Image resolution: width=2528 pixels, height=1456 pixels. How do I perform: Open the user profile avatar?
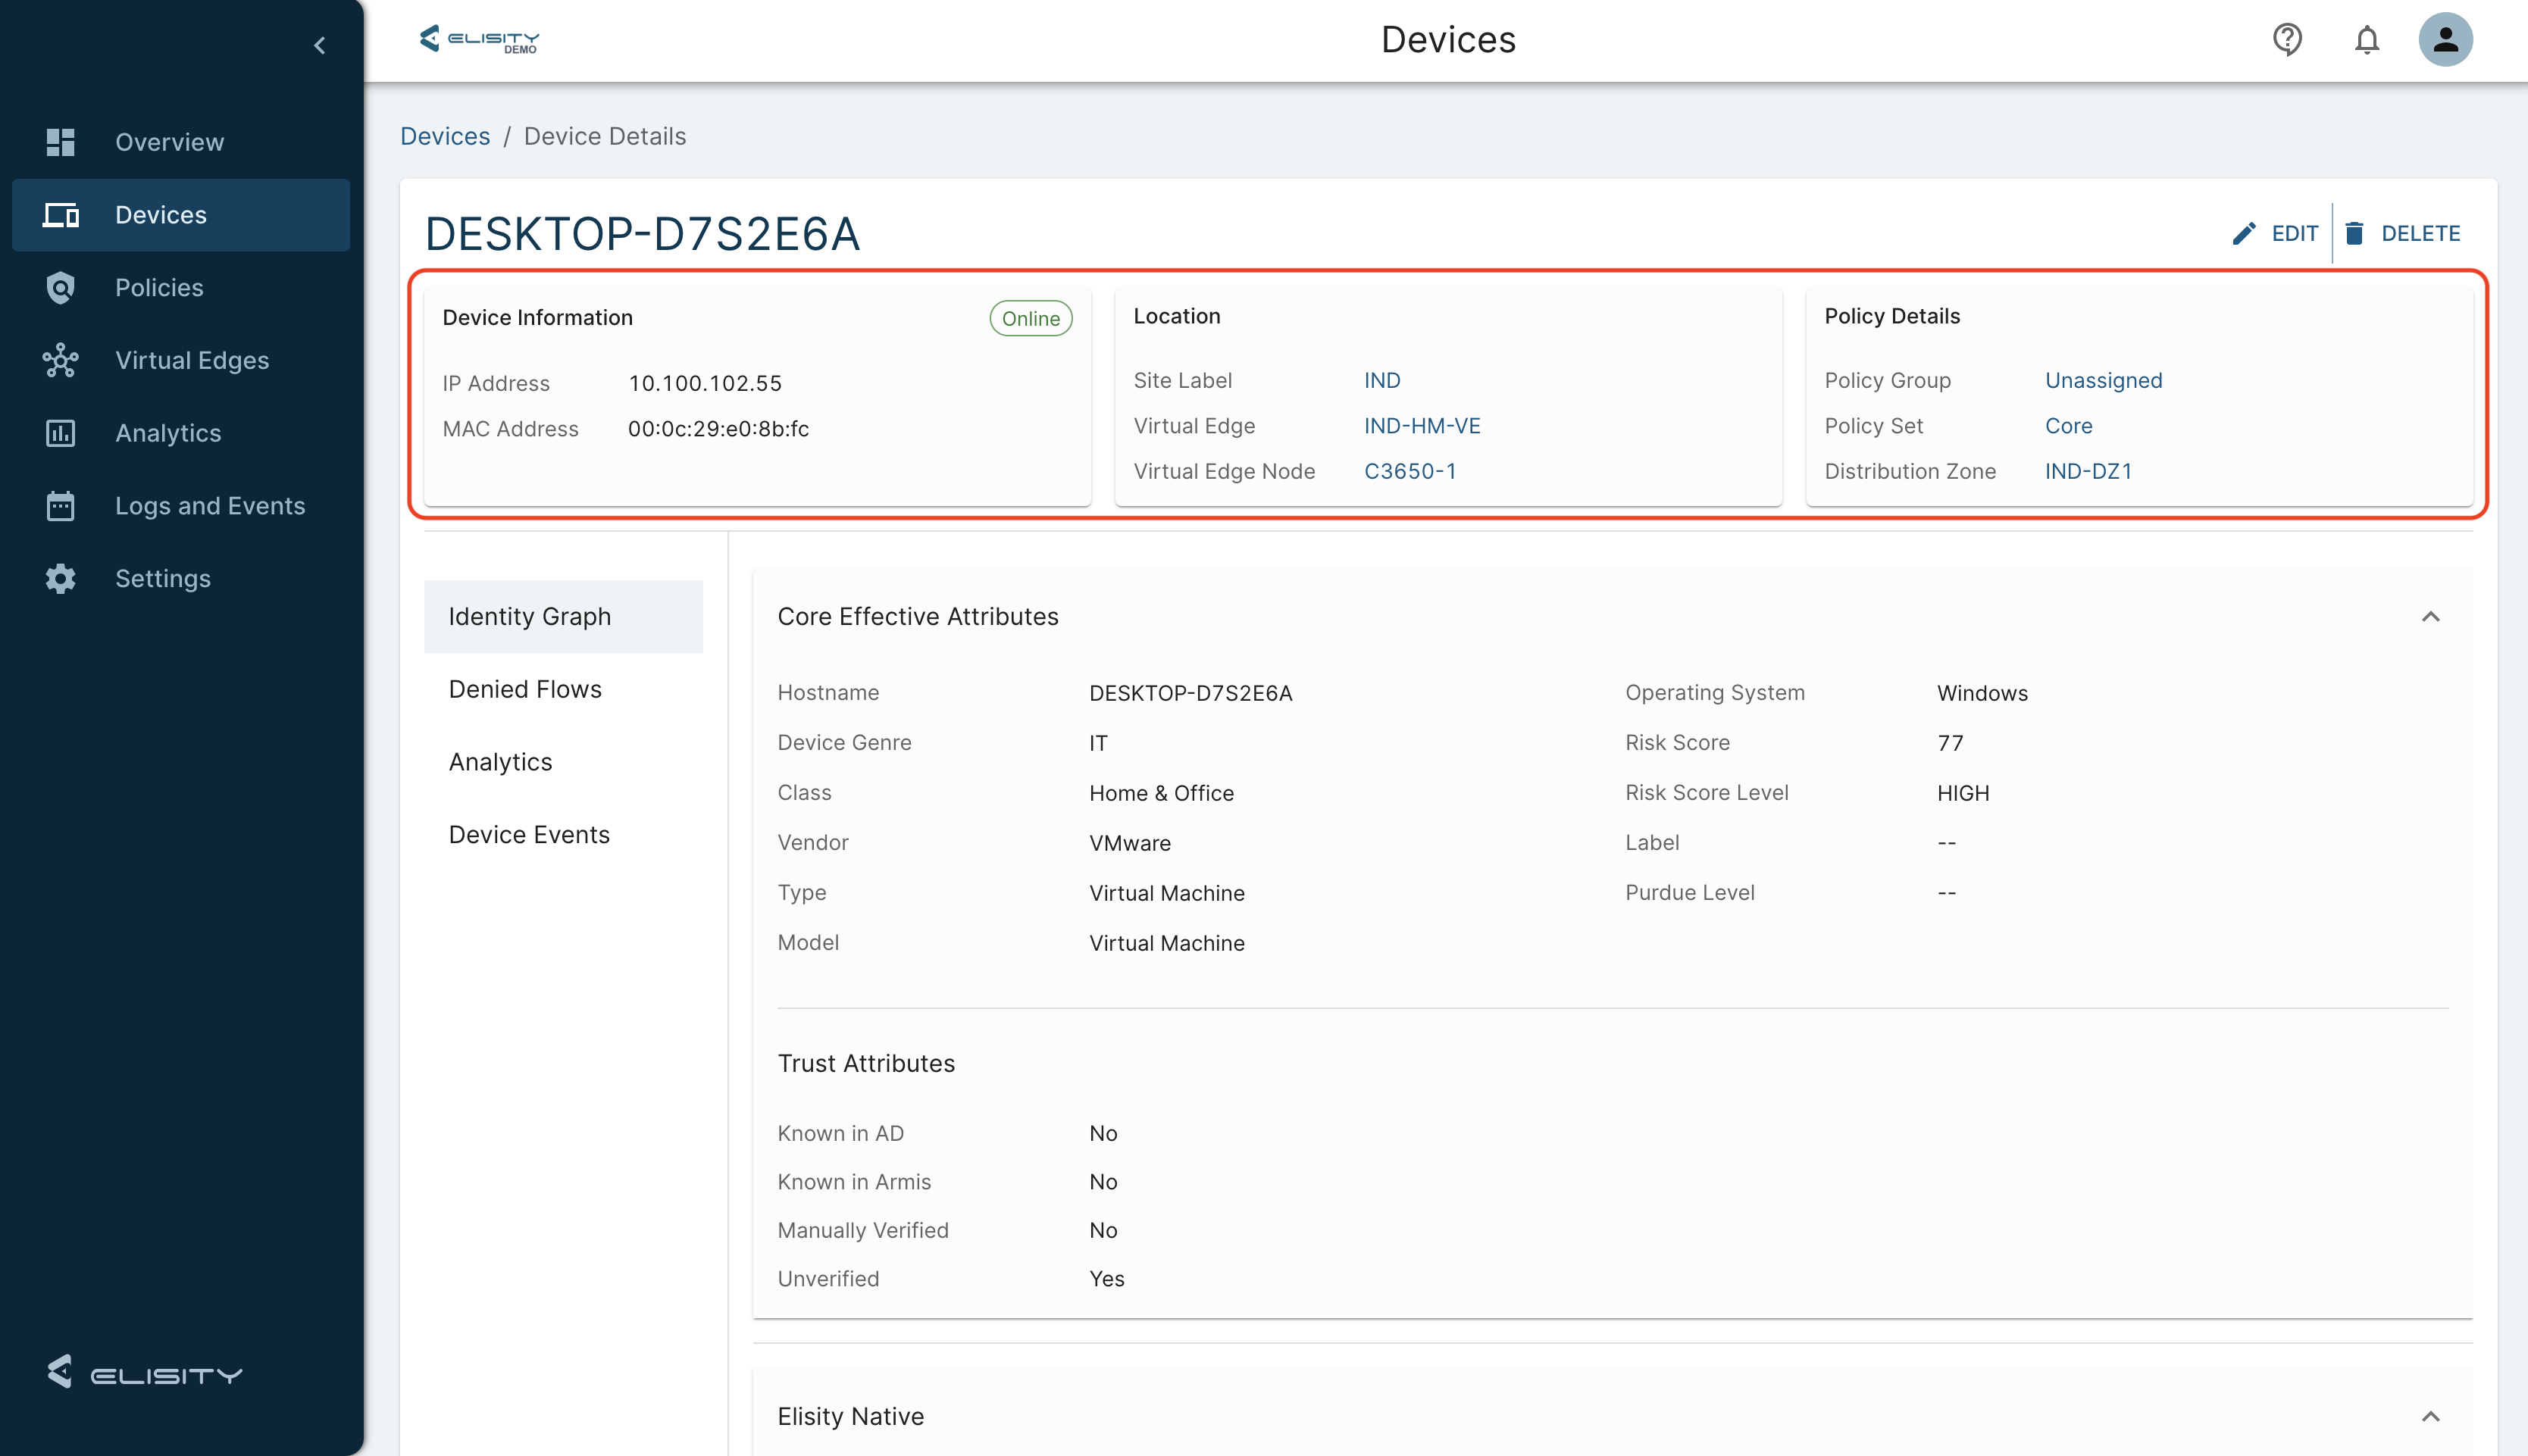pos(2445,40)
